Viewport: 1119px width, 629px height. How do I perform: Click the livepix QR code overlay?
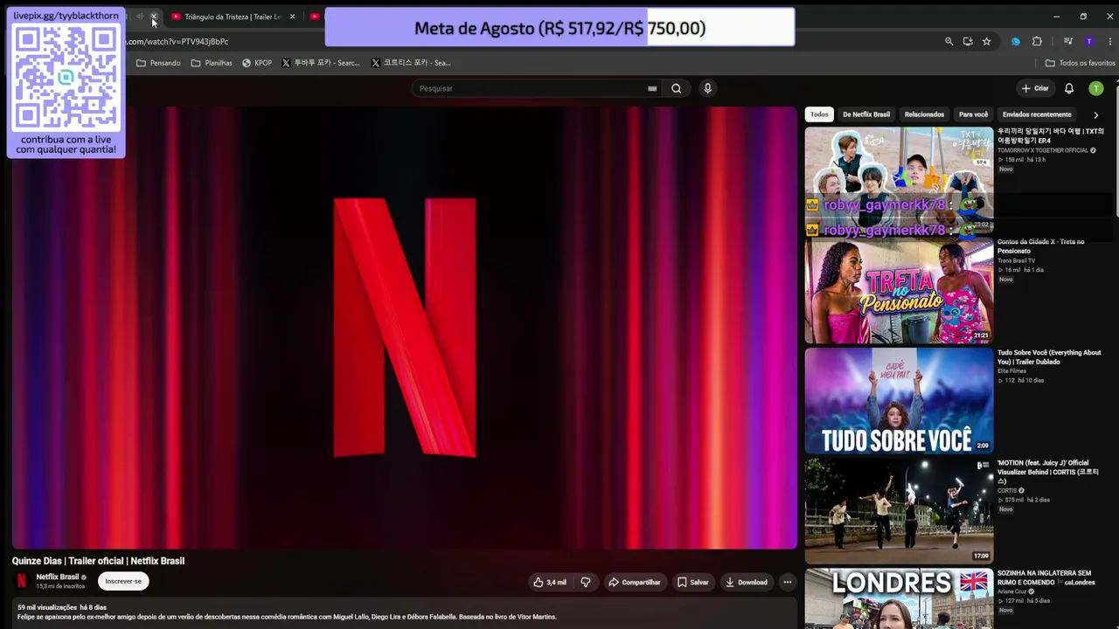(x=66, y=79)
